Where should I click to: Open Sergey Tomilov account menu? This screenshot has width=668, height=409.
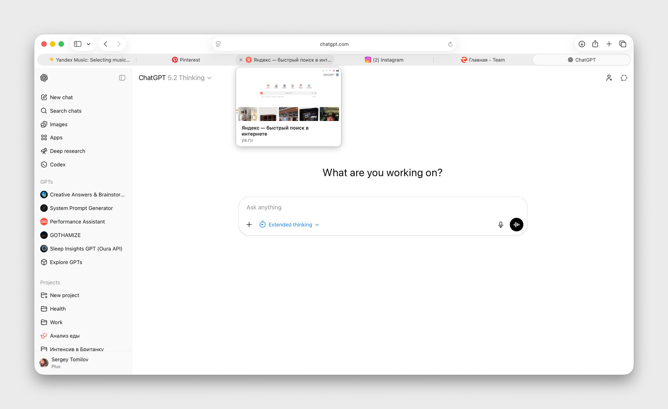tap(83, 363)
